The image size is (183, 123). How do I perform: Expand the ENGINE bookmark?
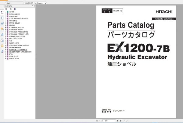coord(5,25)
